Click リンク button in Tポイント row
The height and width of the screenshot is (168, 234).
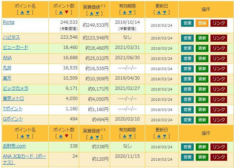[x=219, y=110]
